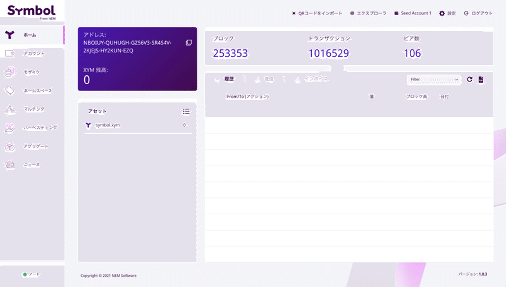Image resolution: width=506 pixels, height=287 pixels.
Task: Select the ホーム menu item
Action: 30,35
